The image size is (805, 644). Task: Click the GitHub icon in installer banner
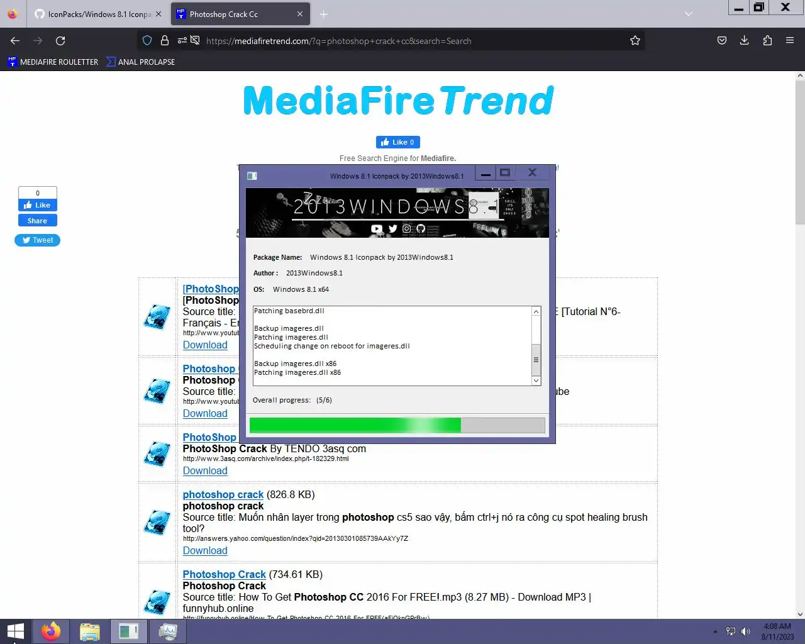tap(421, 229)
